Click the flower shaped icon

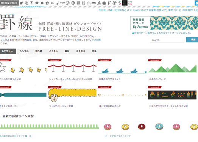tap(47, 3)
